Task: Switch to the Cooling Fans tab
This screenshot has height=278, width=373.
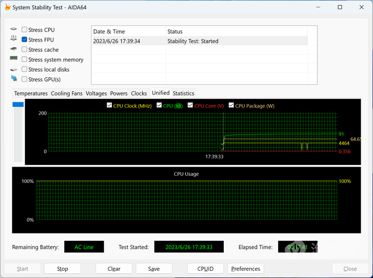Action: tap(66, 94)
